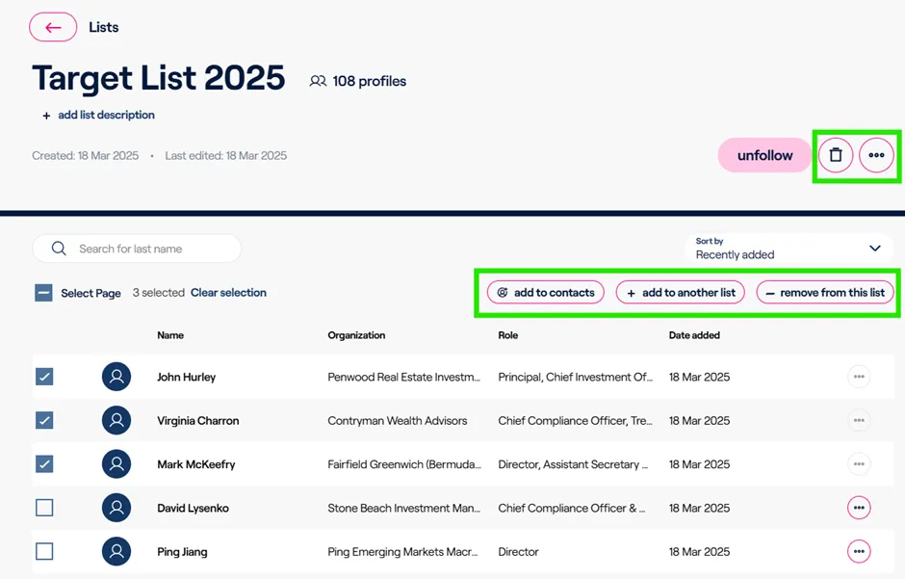Viewport: 905px width, 579px height.
Task: Click Contryman Wealth Advisors organization cell
Action: pyautogui.click(x=397, y=420)
